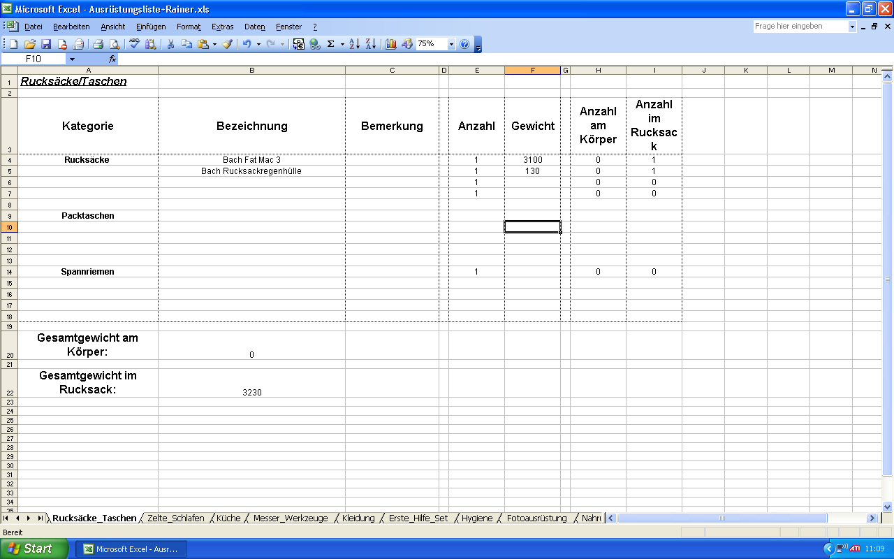This screenshot has width=894, height=559.
Task: Open the Format menu
Action: click(x=189, y=27)
